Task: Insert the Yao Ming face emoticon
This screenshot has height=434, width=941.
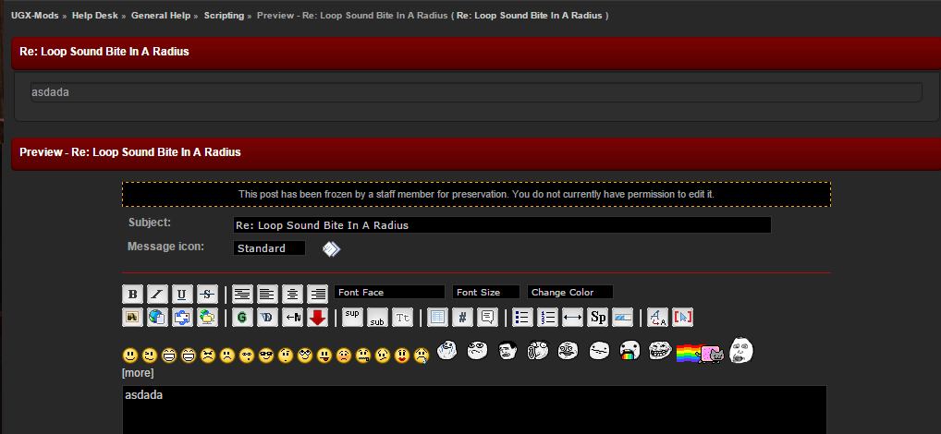Action: coord(507,351)
